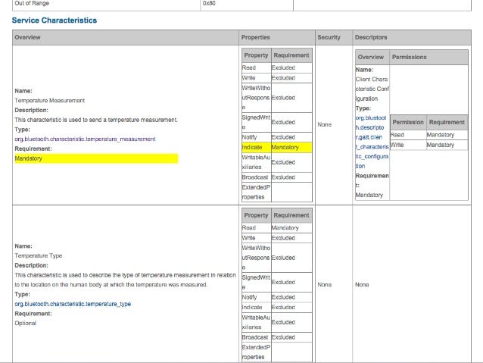Click Security None for Temperature Measurement row
Viewport: 483px width, 363px height.
pos(324,124)
